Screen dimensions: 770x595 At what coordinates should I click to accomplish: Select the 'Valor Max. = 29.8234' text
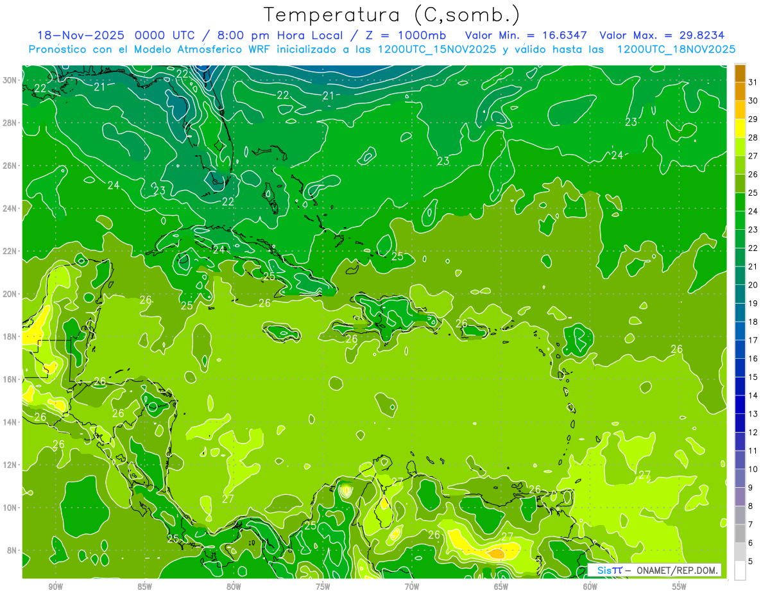click(663, 35)
